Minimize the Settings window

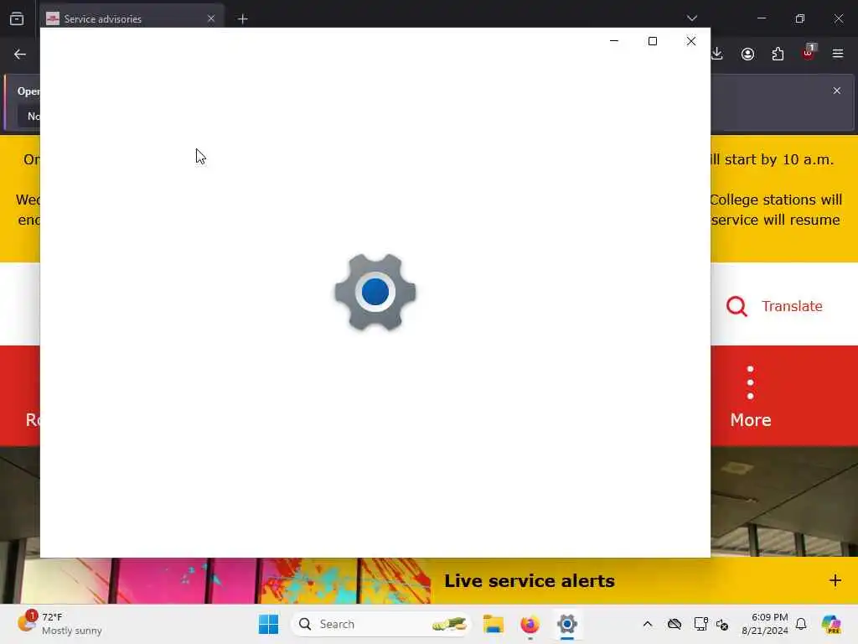[x=614, y=41]
